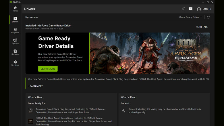The height and width of the screenshot is (126, 224).
Task: Open the Home section in sidebar
Action: point(15,9)
